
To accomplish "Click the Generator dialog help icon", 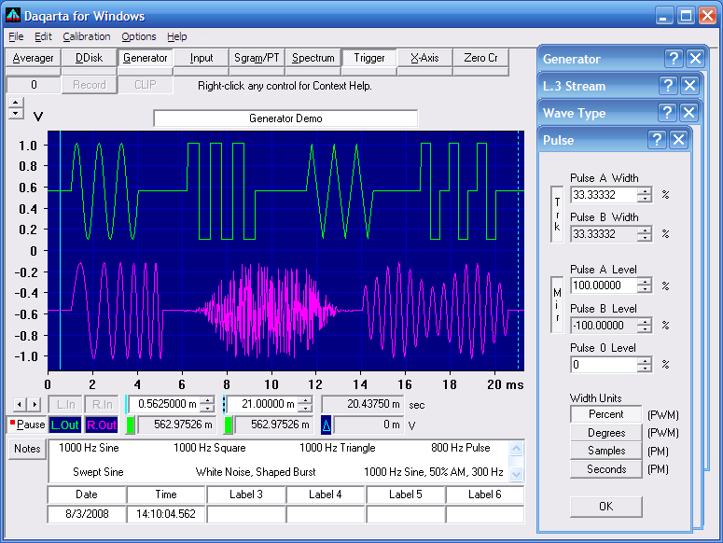I will 674,59.
